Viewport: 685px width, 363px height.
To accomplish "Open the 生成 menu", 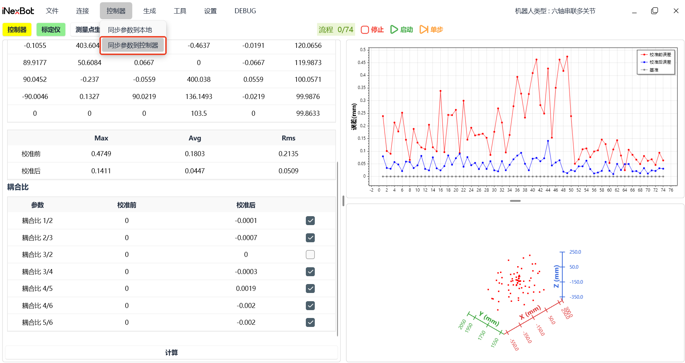I will pos(150,11).
